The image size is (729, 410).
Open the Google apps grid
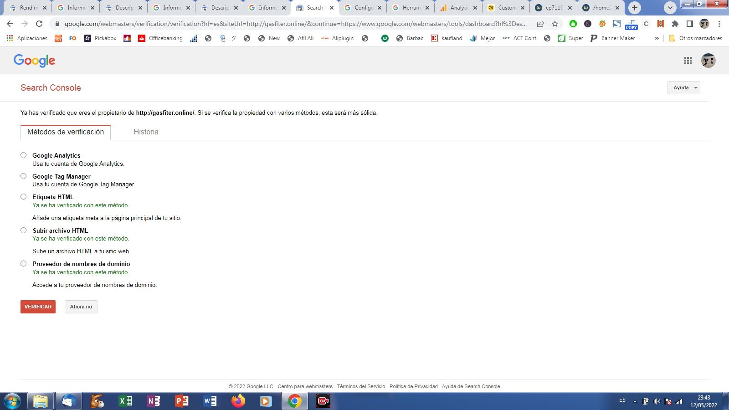click(x=688, y=61)
